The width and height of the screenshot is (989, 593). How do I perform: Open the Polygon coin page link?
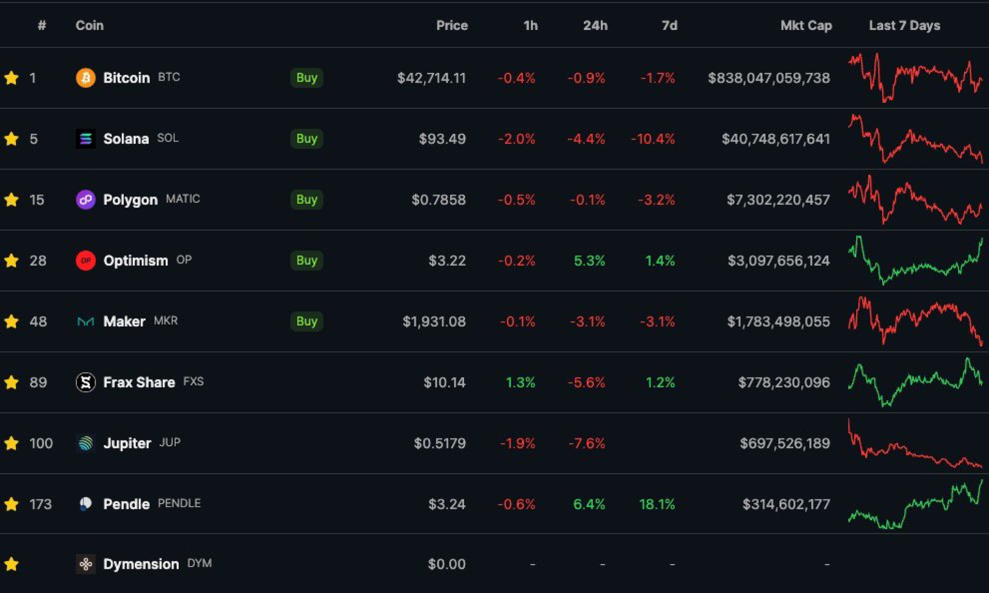point(130,199)
